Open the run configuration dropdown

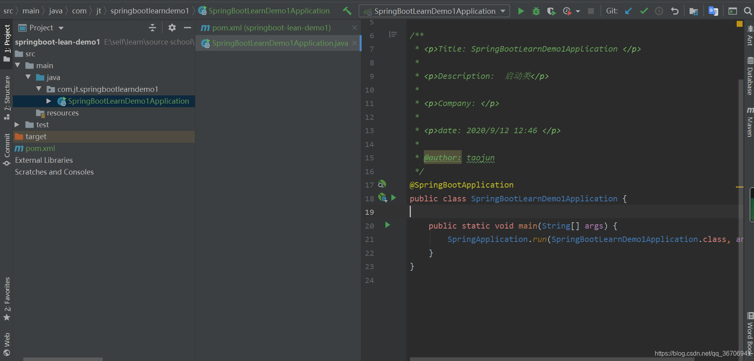click(434, 11)
